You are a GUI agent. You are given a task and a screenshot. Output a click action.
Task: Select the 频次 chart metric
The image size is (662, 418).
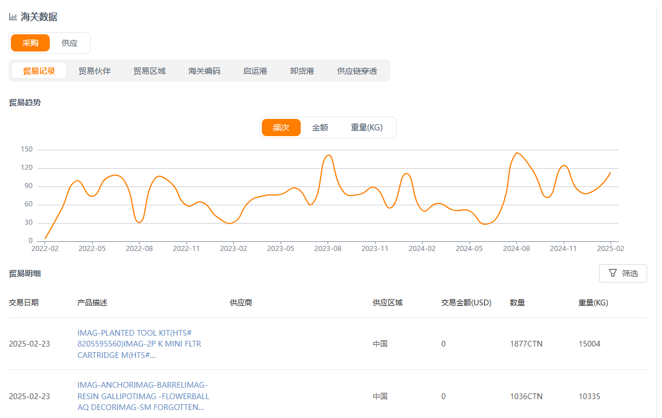click(281, 128)
